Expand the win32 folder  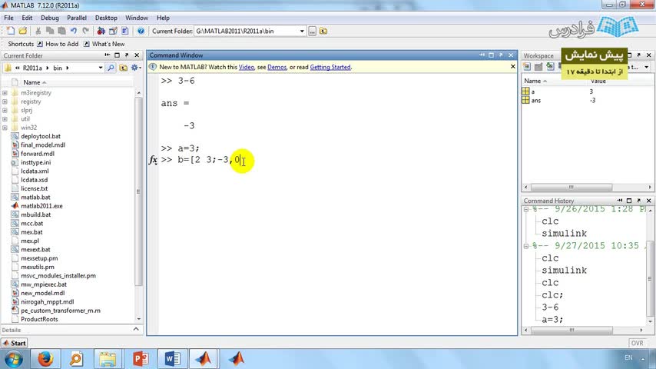pos(5,128)
